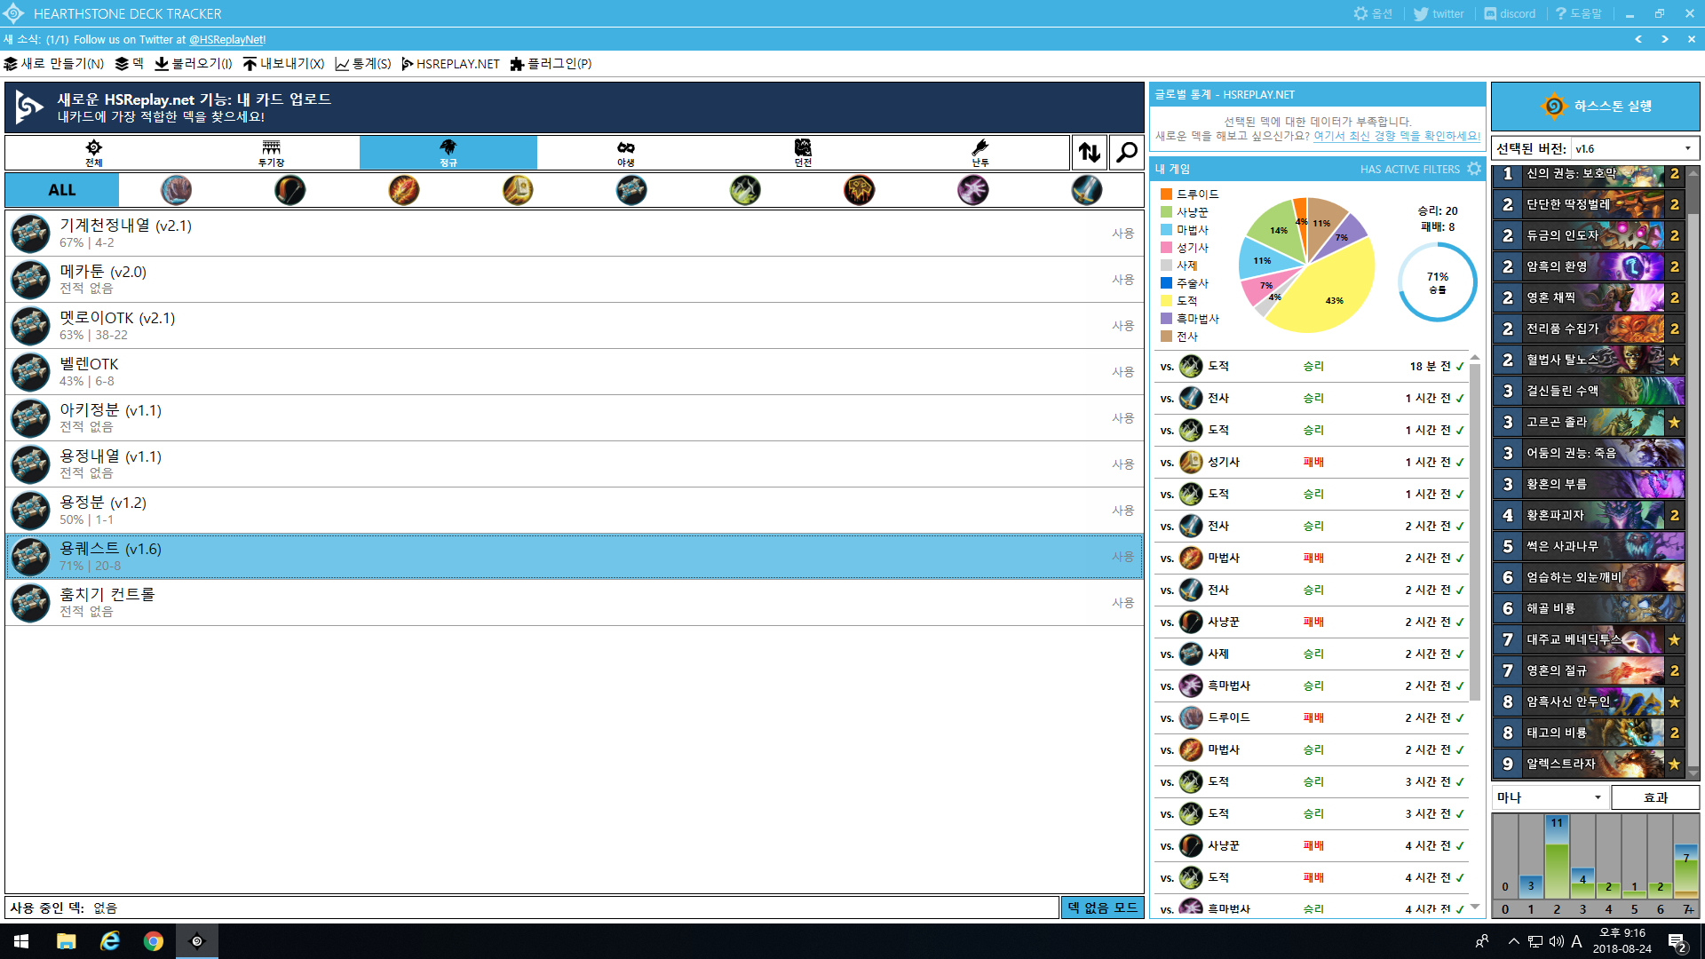Open @HSReplayNet Twitter link
The height and width of the screenshot is (959, 1705).
pyautogui.click(x=227, y=39)
